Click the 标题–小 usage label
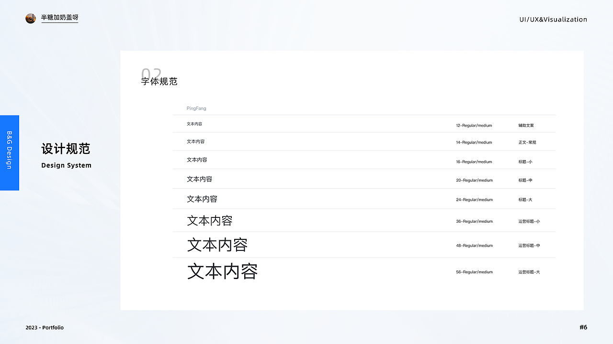The width and height of the screenshot is (613, 344). (x=525, y=162)
